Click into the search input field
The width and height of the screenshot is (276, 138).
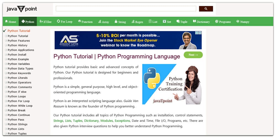coord(126,9)
